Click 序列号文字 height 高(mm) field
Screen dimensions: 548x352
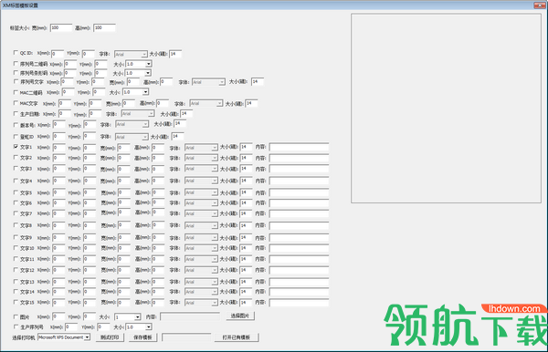166,82
